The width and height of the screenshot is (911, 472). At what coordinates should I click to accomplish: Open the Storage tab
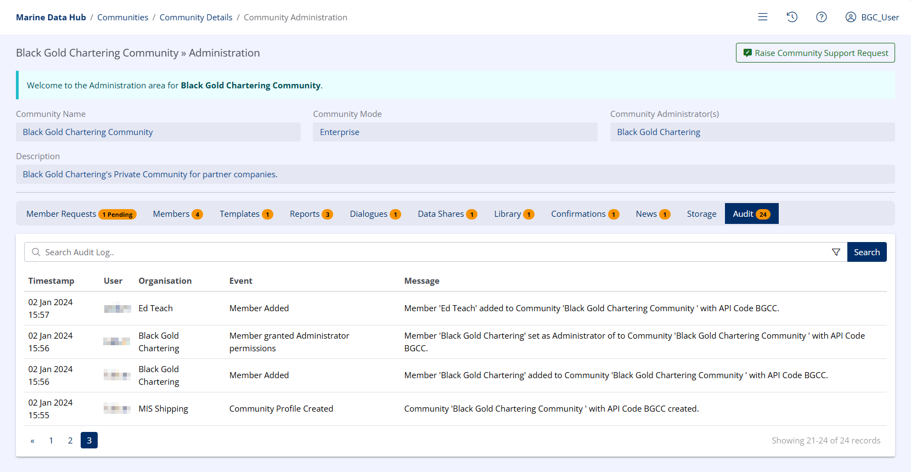click(701, 213)
